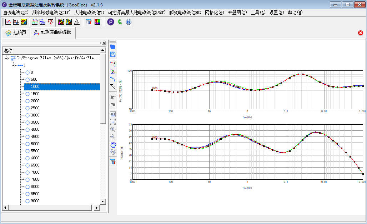367x224 pixels.
Task: Select station 3000 in the tree
Action: (x=35, y=115)
